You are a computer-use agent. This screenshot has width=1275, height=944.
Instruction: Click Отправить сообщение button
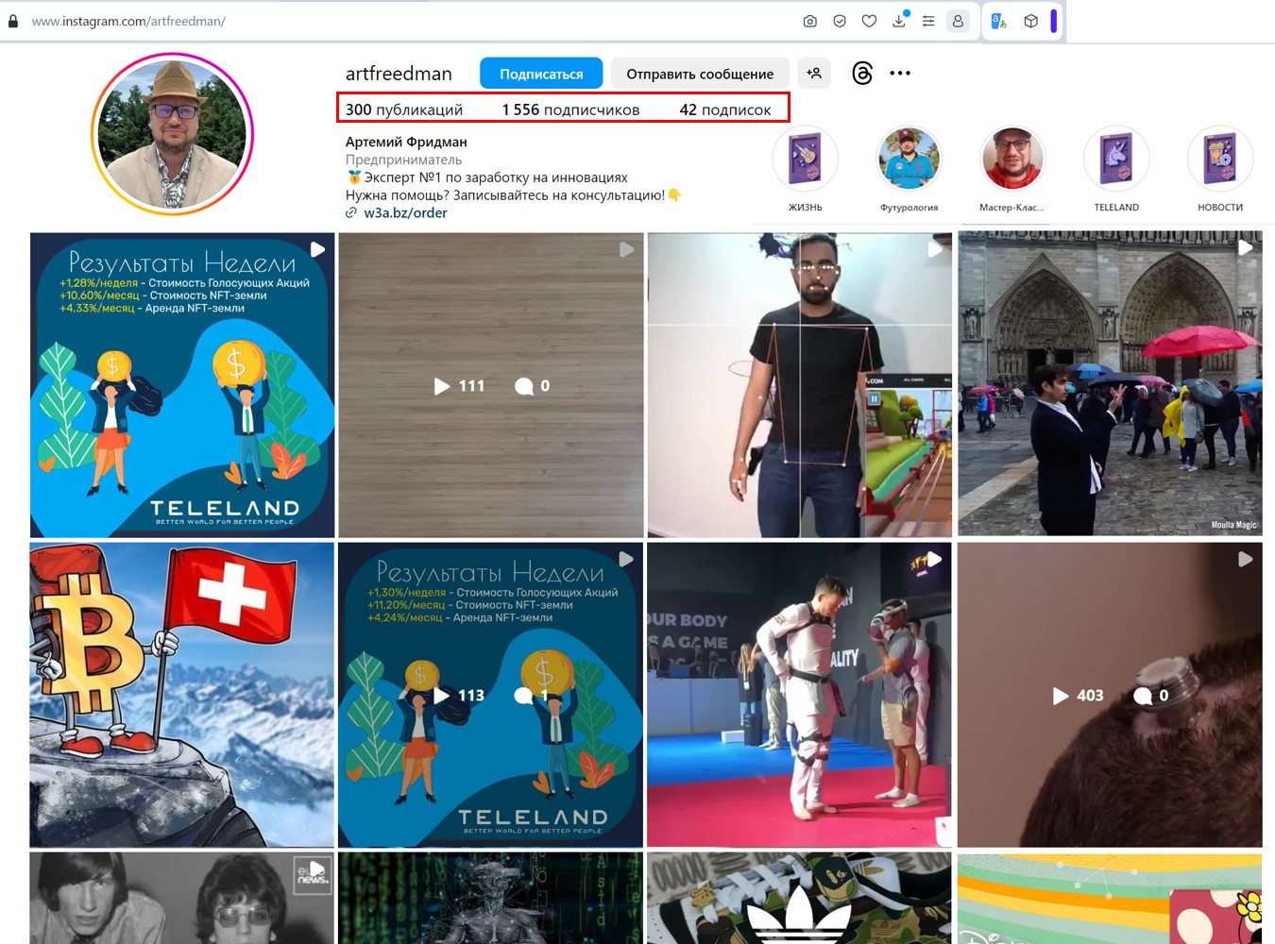click(x=700, y=74)
